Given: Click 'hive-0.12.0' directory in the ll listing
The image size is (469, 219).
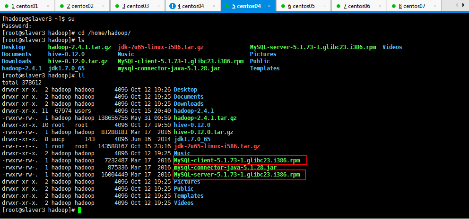Looking at the screenshot, I should 192,125.
